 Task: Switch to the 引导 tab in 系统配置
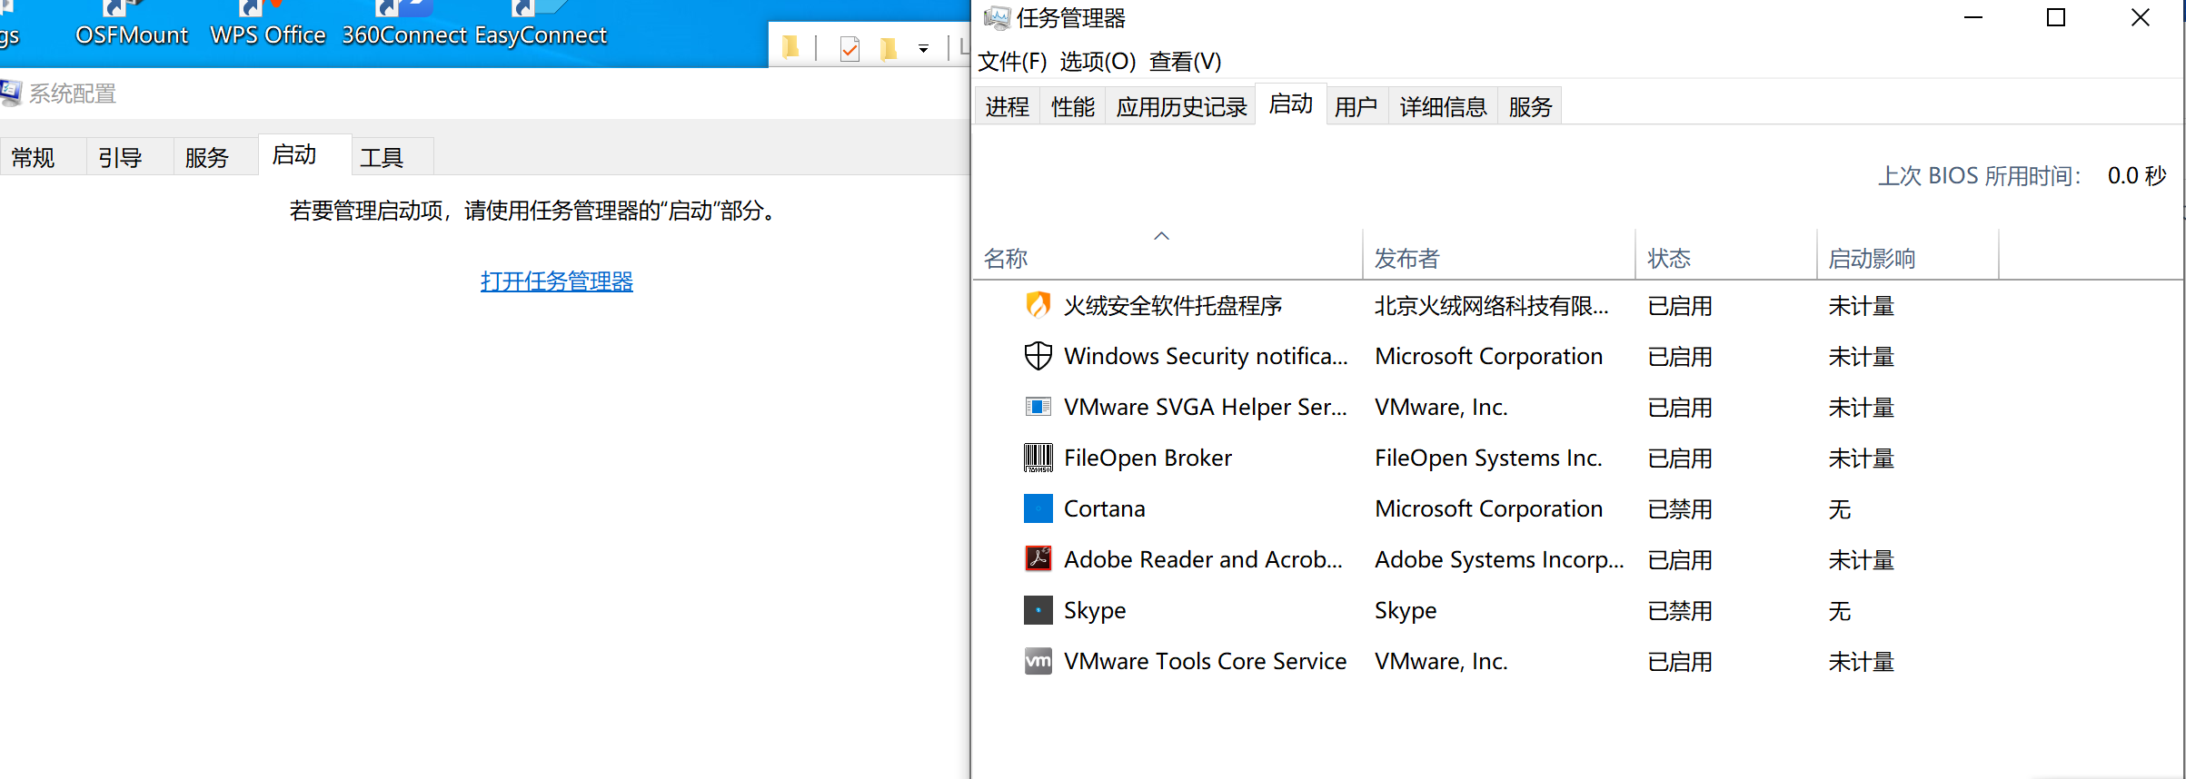click(120, 157)
